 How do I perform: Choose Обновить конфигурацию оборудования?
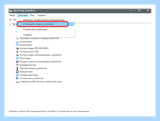pyautogui.click(x=44, y=20)
